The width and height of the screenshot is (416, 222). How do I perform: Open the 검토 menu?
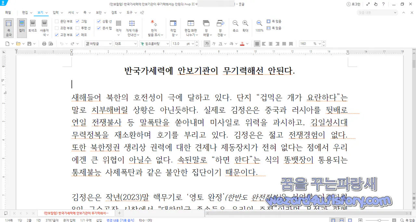click(114, 13)
